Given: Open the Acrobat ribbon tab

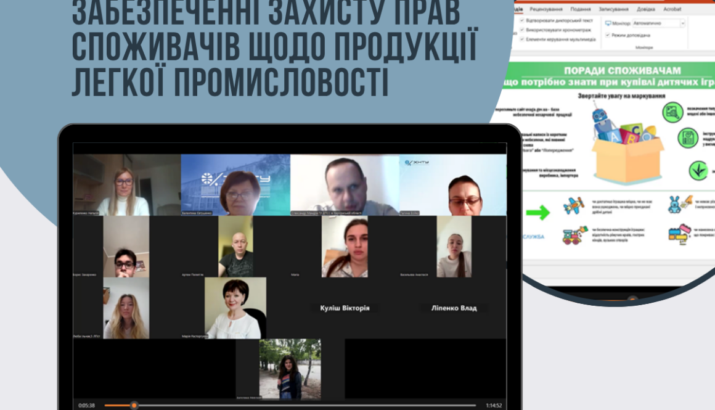Looking at the screenshot, I should (672, 9).
